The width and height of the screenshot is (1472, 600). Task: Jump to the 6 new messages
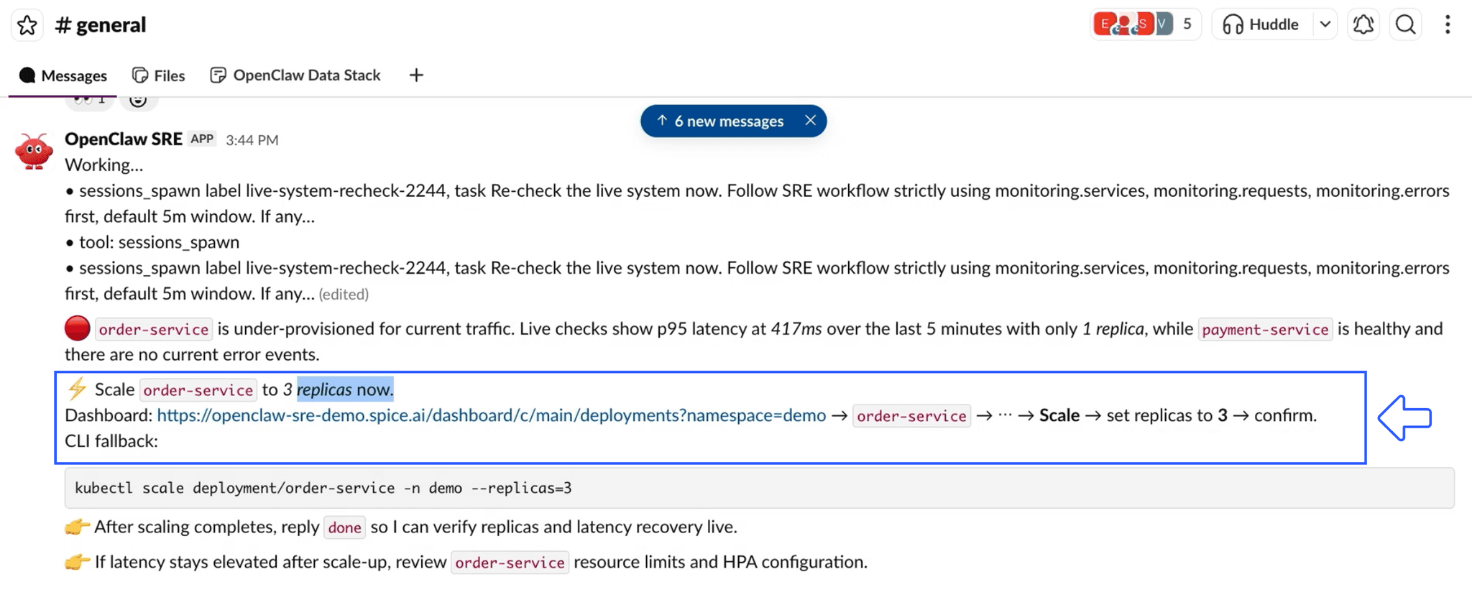721,121
